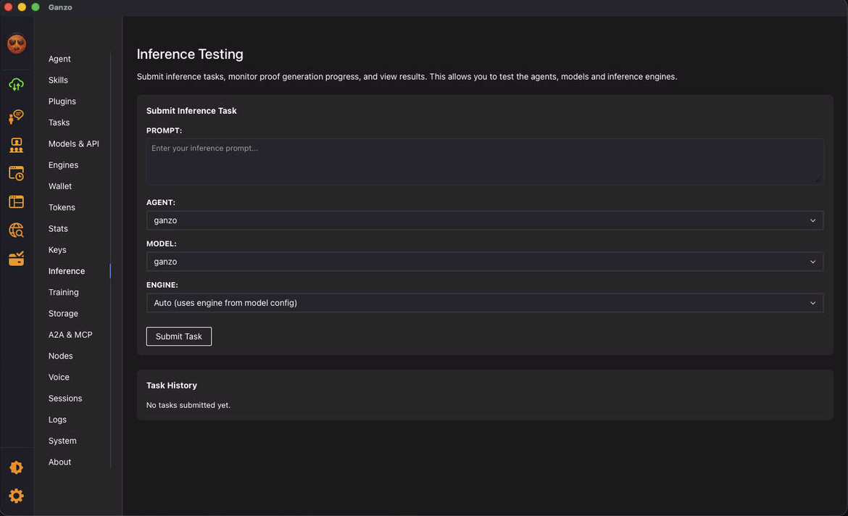
Task: Click the Ganzo avatar logo icon
Action: 16,43
